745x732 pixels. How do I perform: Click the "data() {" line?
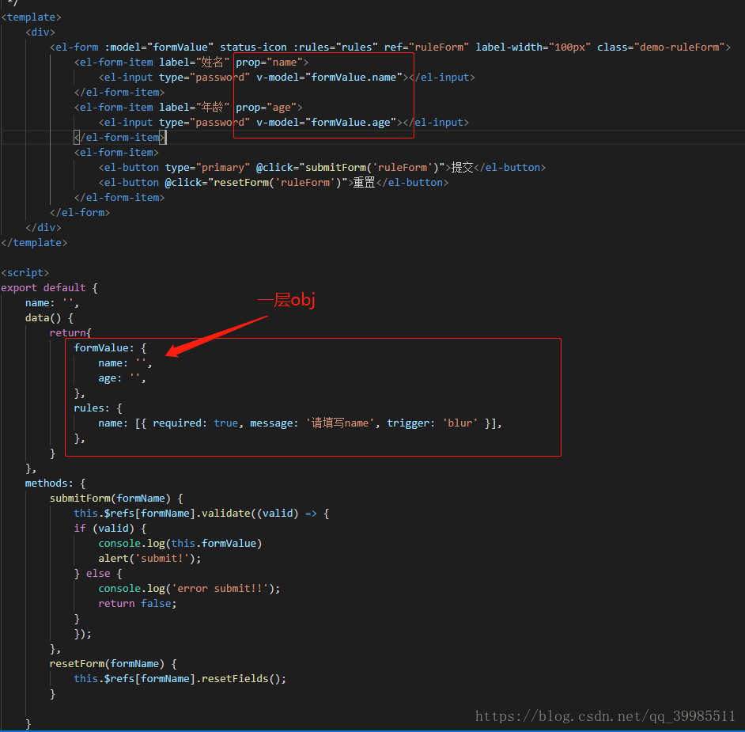49,317
